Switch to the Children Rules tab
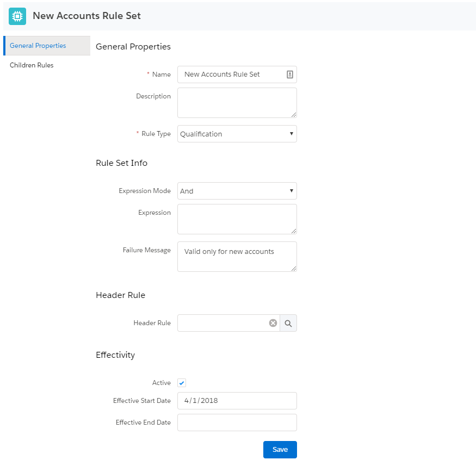Viewport: 476px width, 466px height. [x=32, y=65]
